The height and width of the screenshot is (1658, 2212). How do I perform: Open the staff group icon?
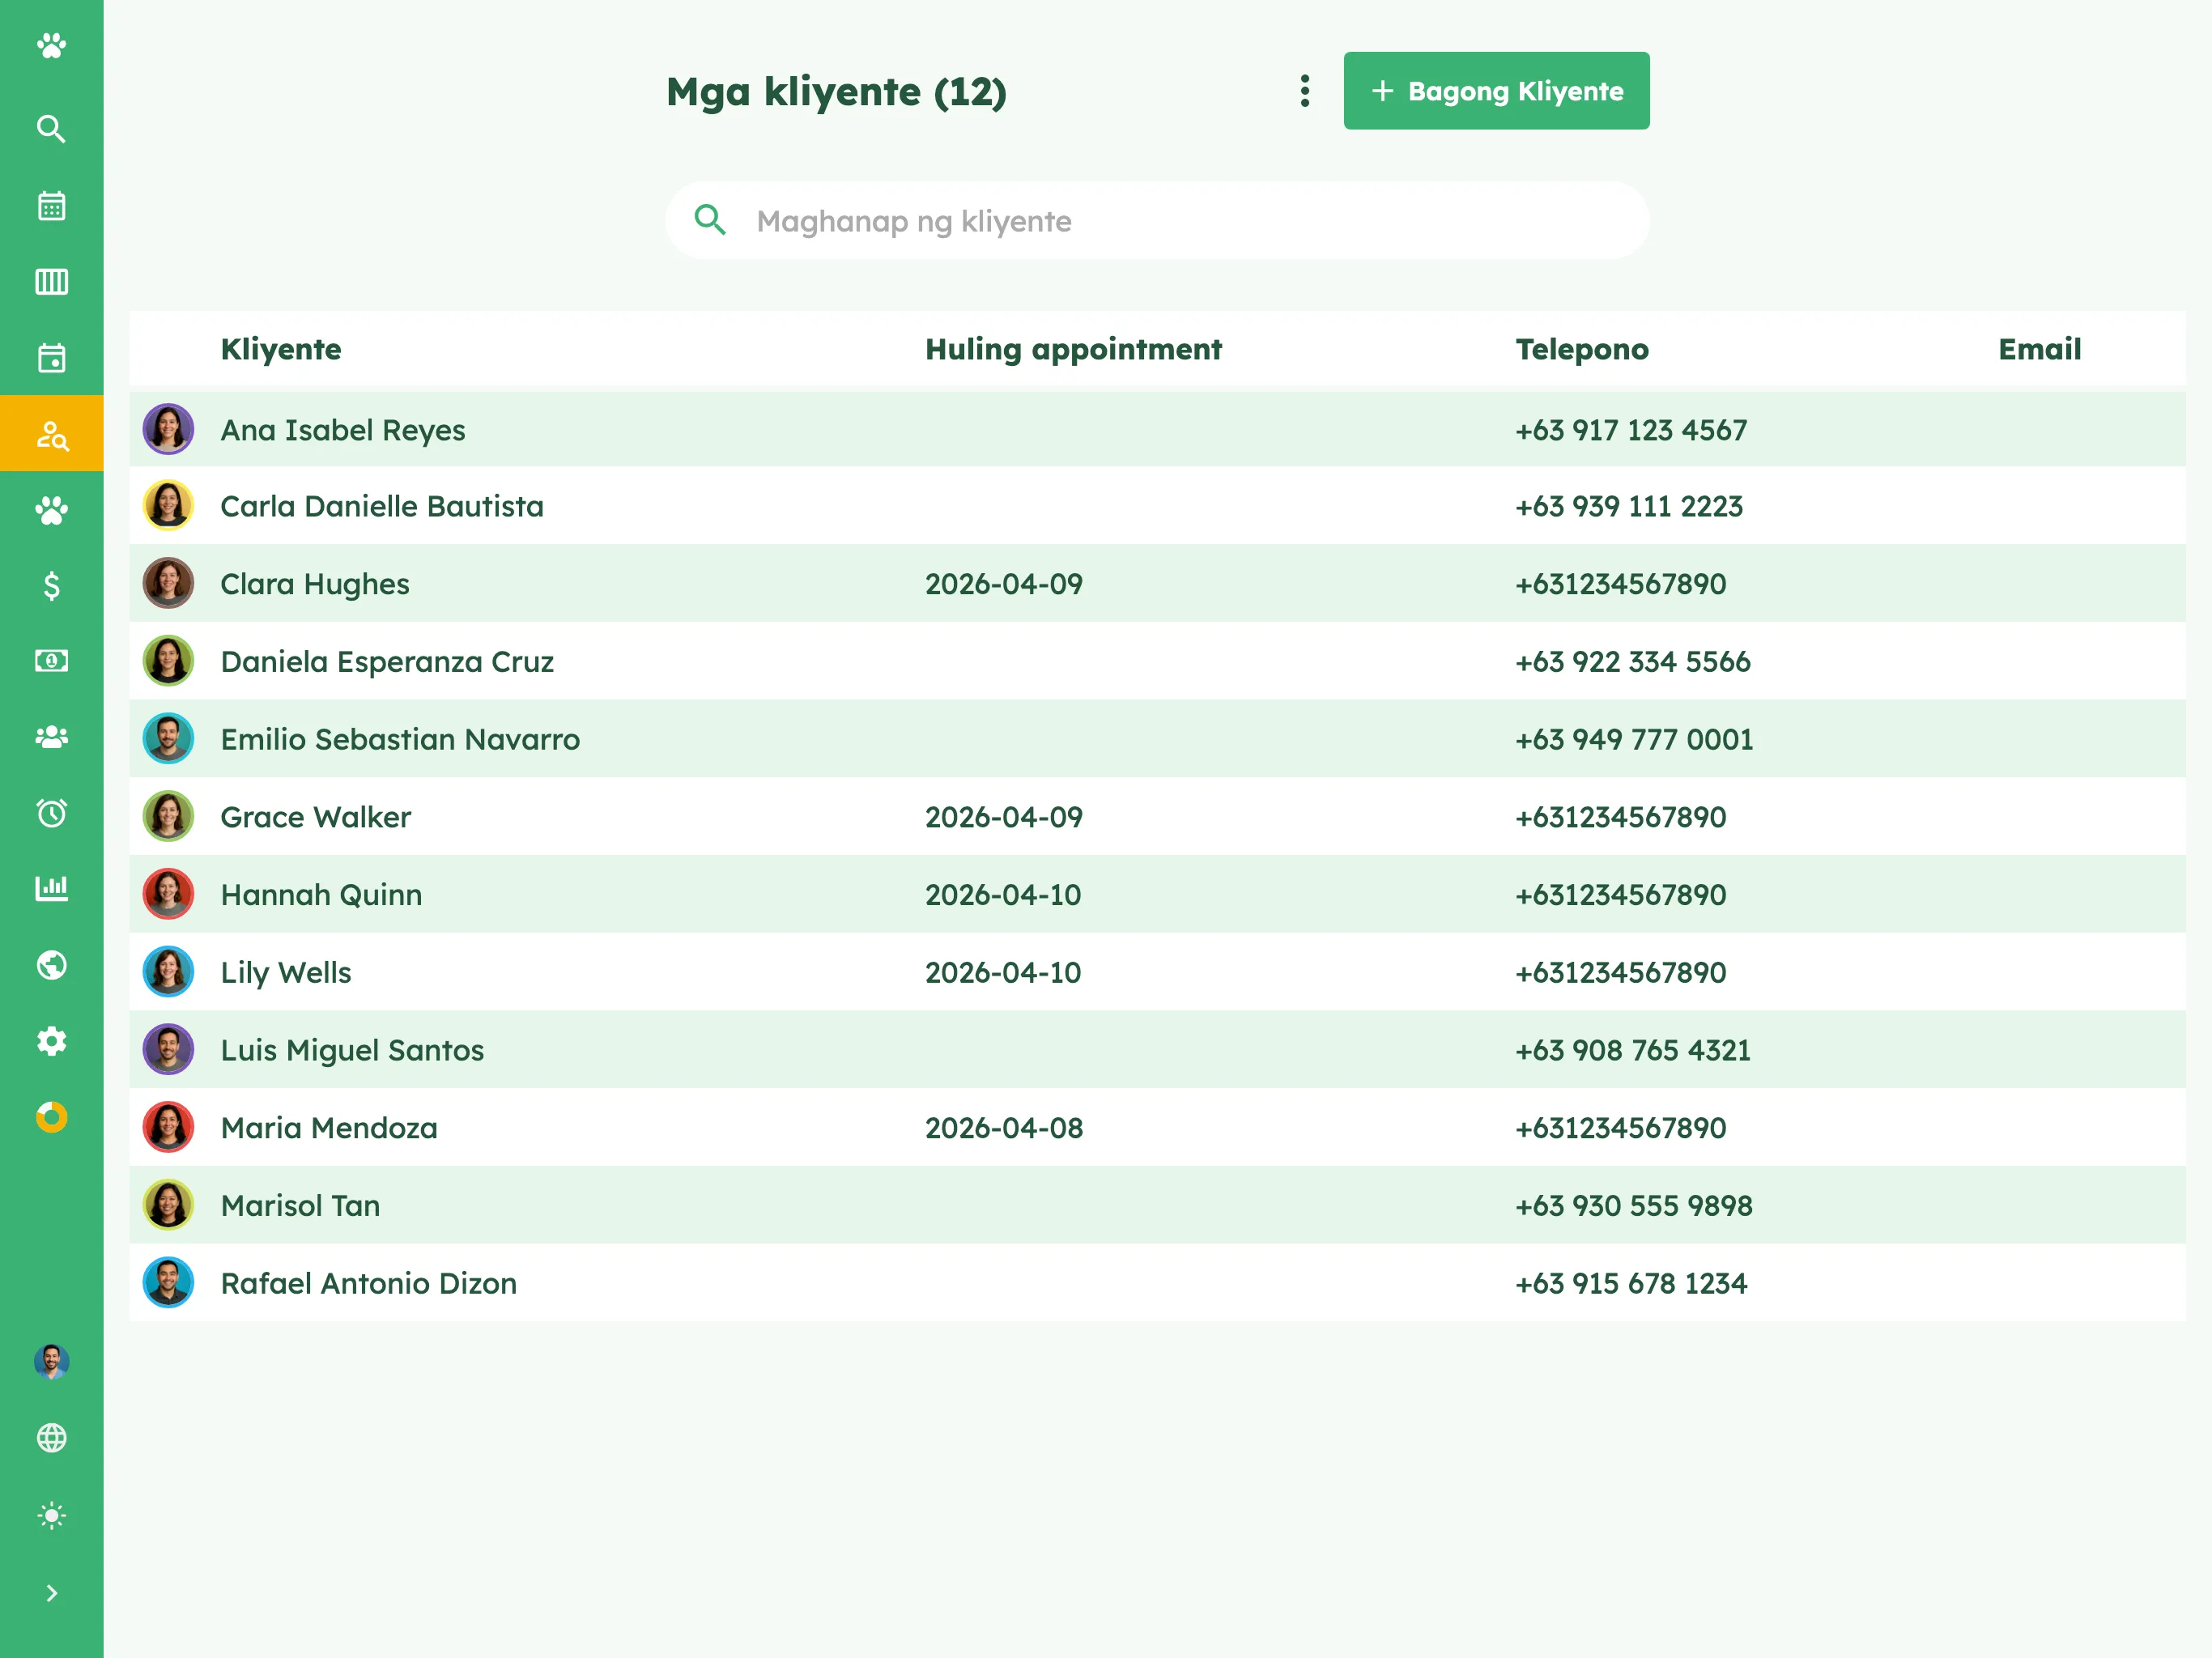click(51, 737)
